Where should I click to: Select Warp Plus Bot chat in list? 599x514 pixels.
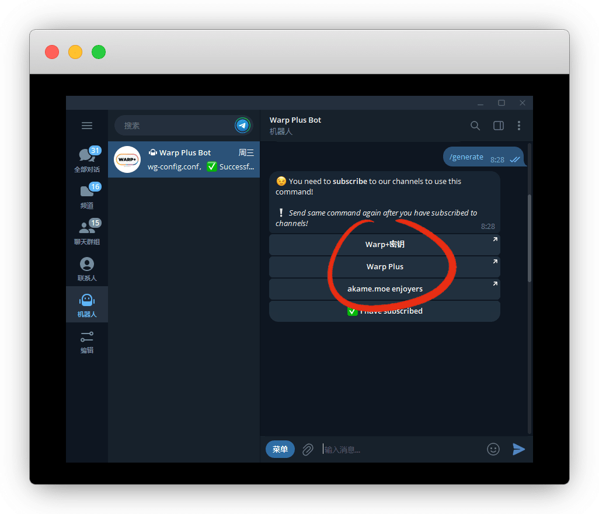coord(184,159)
